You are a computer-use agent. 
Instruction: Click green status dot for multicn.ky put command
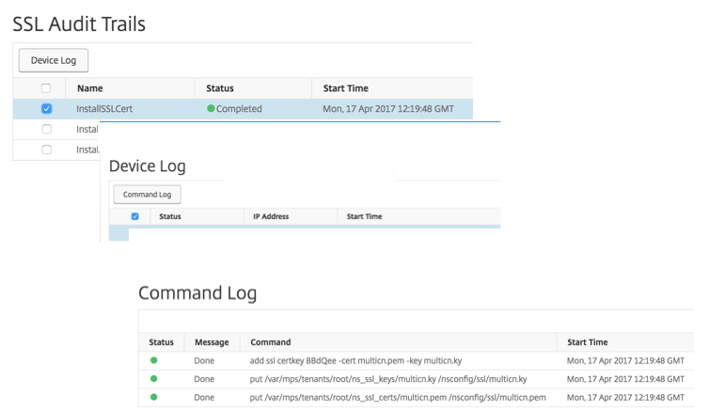pyautogui.click(x=153, y=378)
